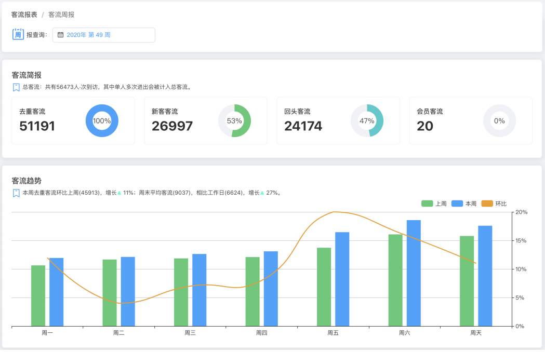Select 客流周报 breadcrumb item
This screenshot has width=545, height=352.
(x=61, y=15)
